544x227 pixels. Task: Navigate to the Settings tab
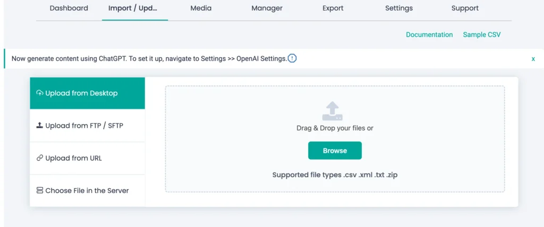point(399,8)
